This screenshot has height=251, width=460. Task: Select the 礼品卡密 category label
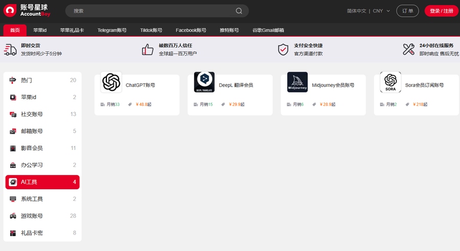(32, 233)
